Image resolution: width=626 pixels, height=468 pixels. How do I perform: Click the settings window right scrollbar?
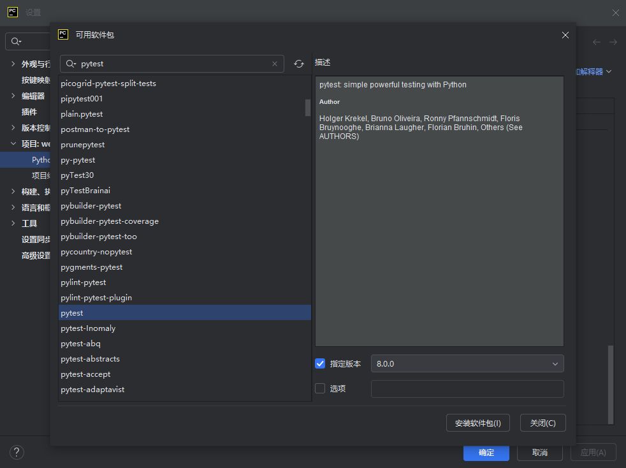point(611,384)
